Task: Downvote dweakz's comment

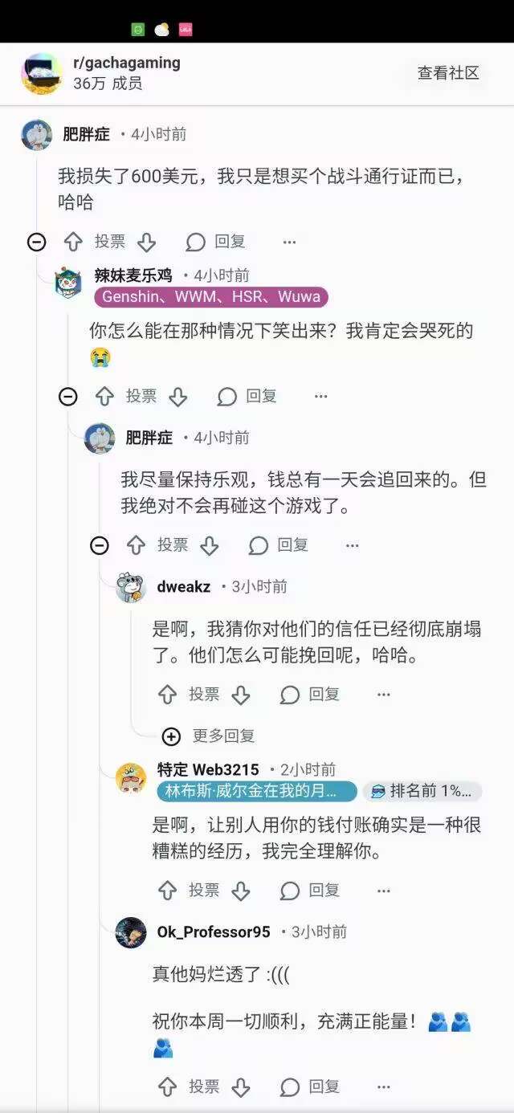Action: (241, 695)
